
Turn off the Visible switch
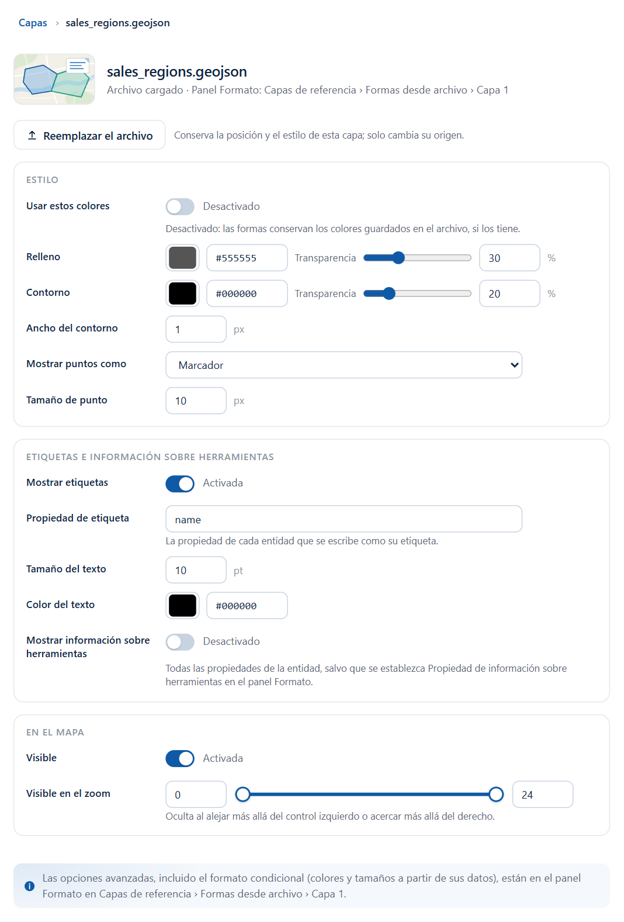tap(180, 758)
